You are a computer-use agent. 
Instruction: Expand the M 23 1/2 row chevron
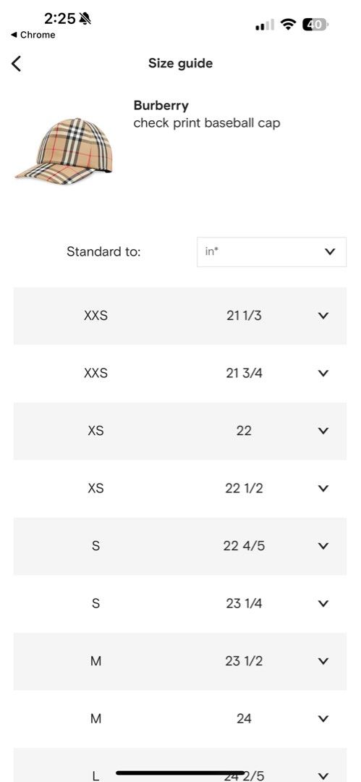(x=323, y=661)
